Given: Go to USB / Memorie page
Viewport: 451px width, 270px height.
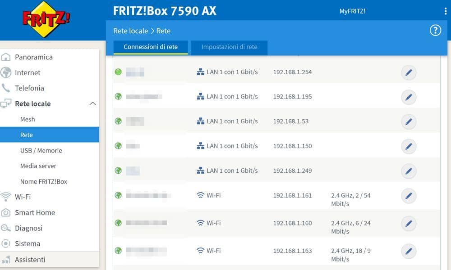Looking at the screenshot, I should click(x=41, y=150).
